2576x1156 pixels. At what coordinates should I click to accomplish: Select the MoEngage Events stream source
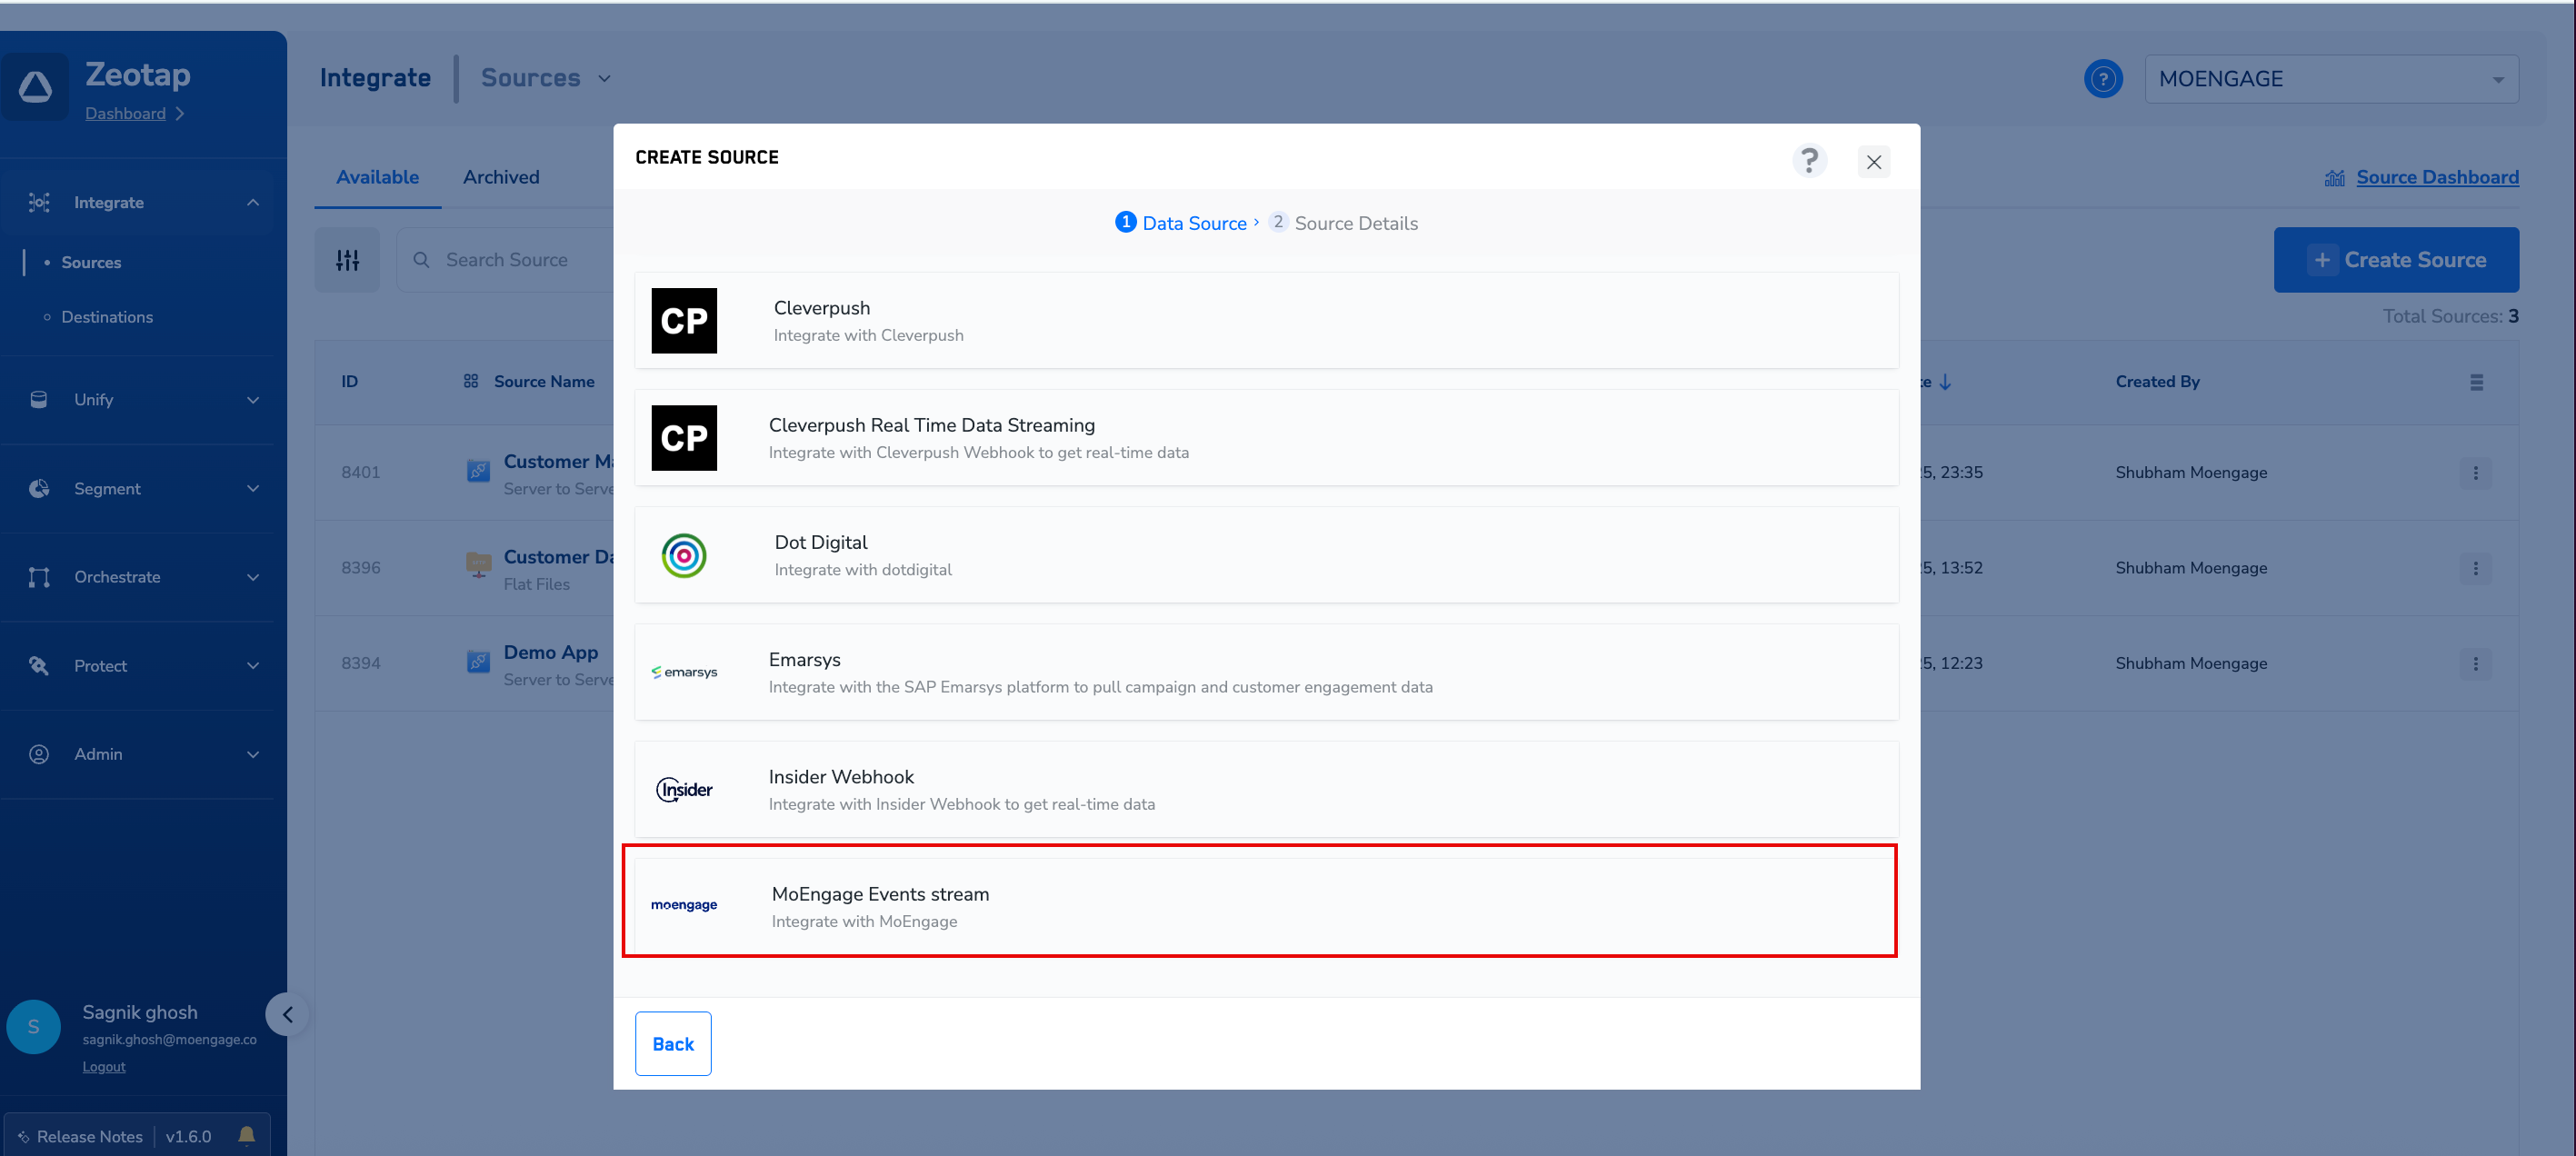pyautogui.click(x=1266, y=906)
